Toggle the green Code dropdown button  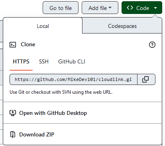point(142,8)
